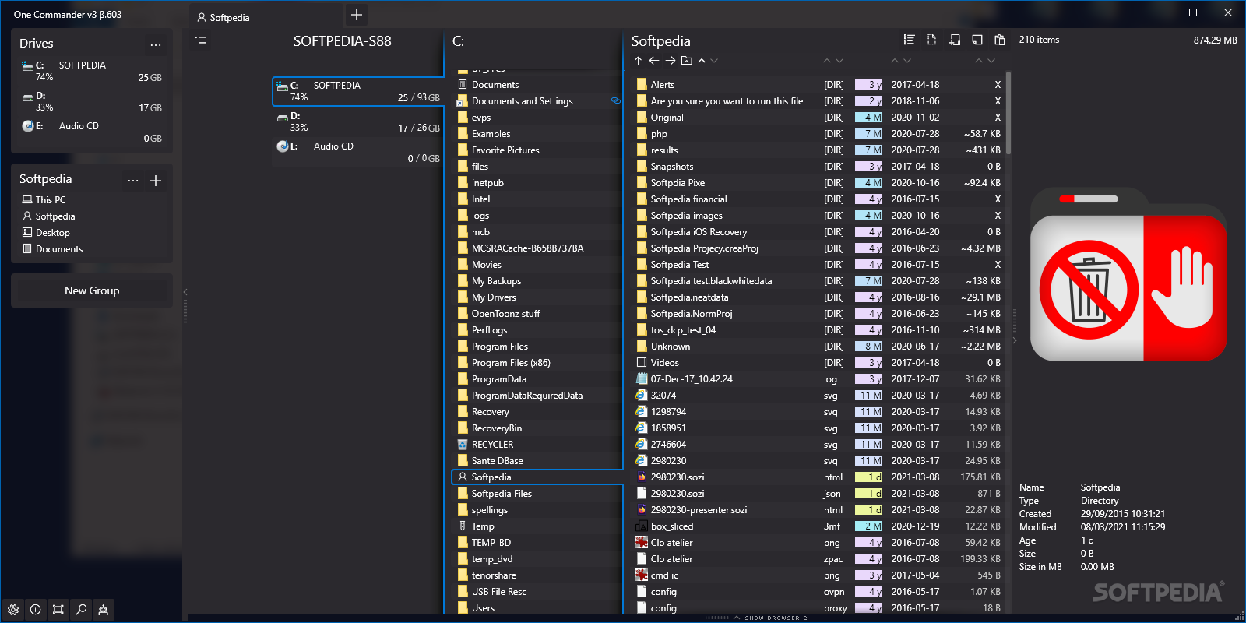Go back in folder history

(654, 60)
